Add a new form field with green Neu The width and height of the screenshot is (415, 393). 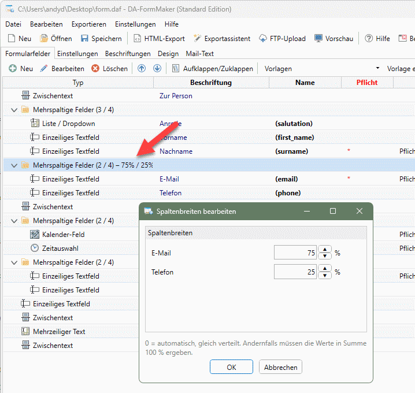[21, 69]
